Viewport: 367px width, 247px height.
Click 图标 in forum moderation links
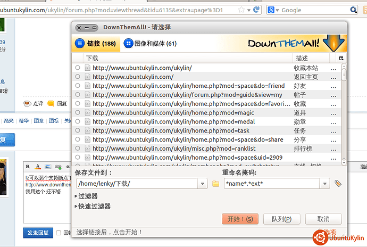point(54,121)
